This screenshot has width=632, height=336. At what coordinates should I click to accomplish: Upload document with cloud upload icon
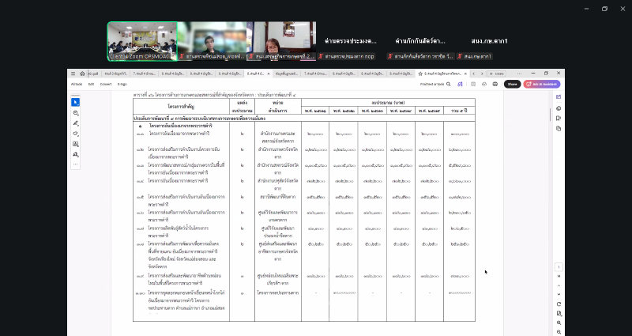click(484, 85)
